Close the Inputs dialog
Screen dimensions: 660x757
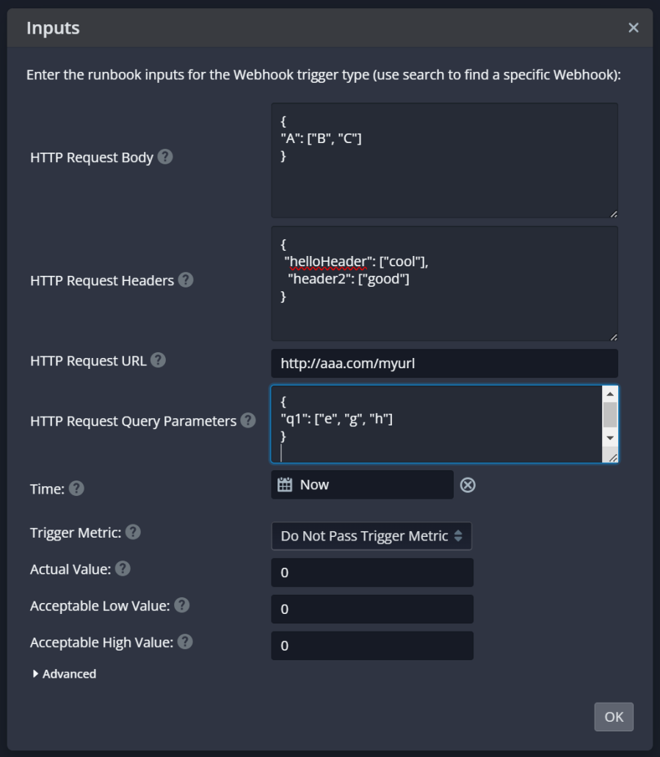click(634, 28)
